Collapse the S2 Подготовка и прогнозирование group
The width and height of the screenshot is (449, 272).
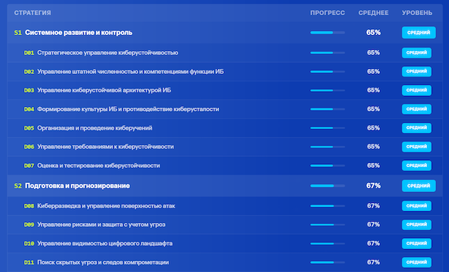224,186
